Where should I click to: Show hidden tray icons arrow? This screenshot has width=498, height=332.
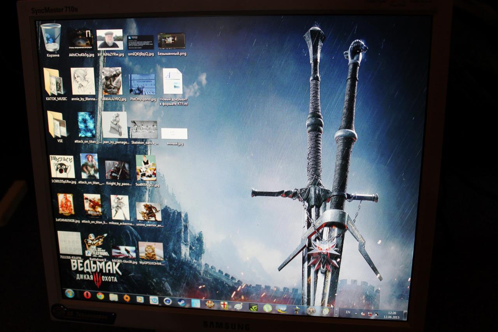click(356, 313)
